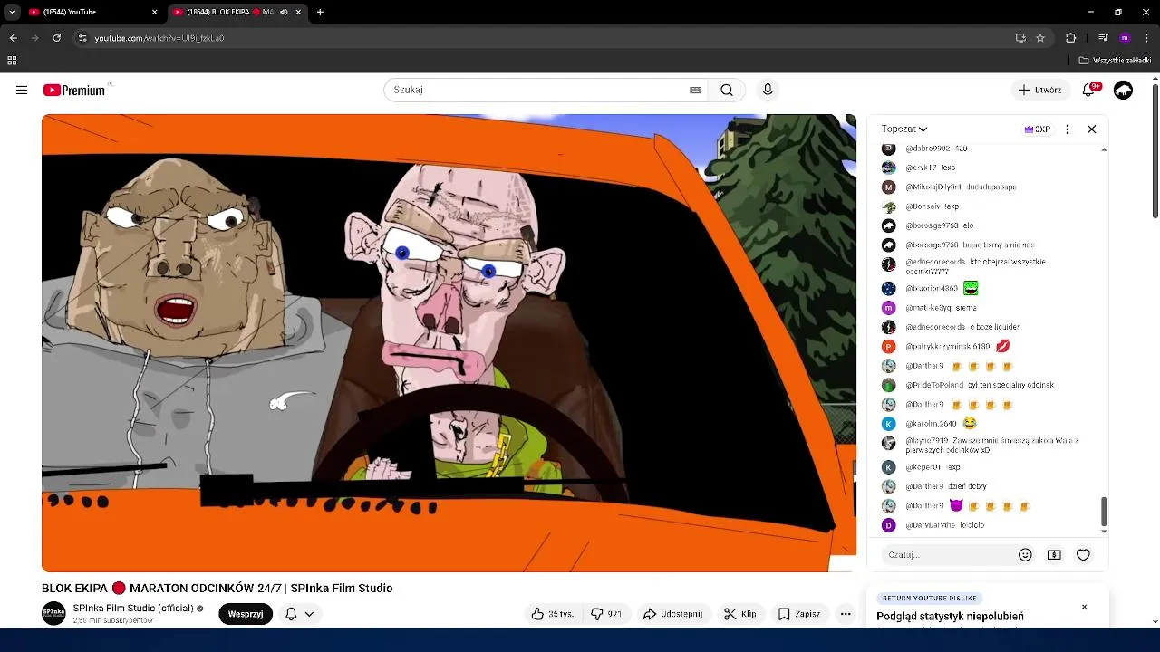Go to the YouTube Premium home logo
The height and width of the screenshot is (652, 1160).
(74, 90)
